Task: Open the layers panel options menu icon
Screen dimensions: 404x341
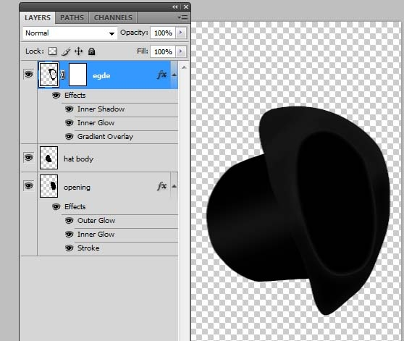Action: [x=182, y=18]
